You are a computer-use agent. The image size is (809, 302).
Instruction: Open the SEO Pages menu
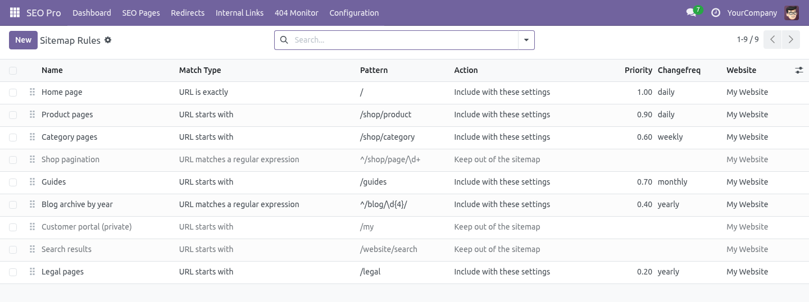[x=141, y=12]
